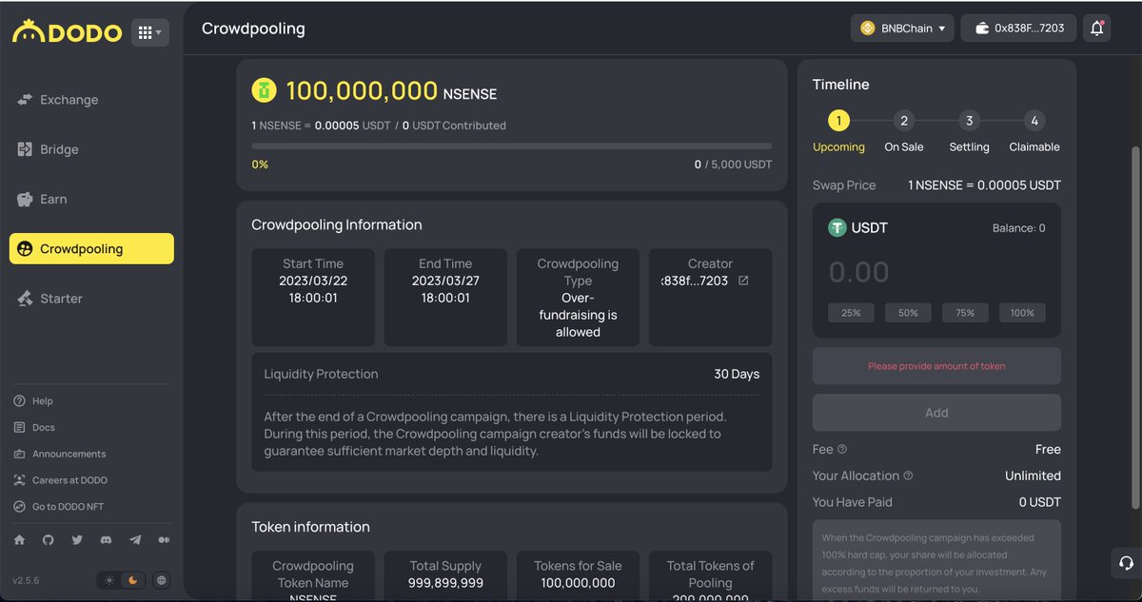Open the Help link
The width and height of the screenshot is (1142, 602).
click(42, 401)
